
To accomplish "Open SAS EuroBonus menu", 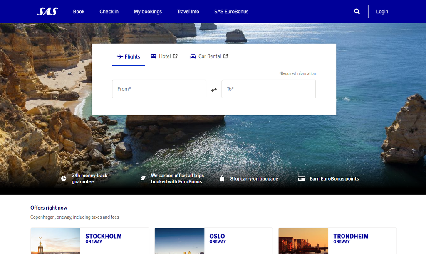I will (x=231, y=12).
